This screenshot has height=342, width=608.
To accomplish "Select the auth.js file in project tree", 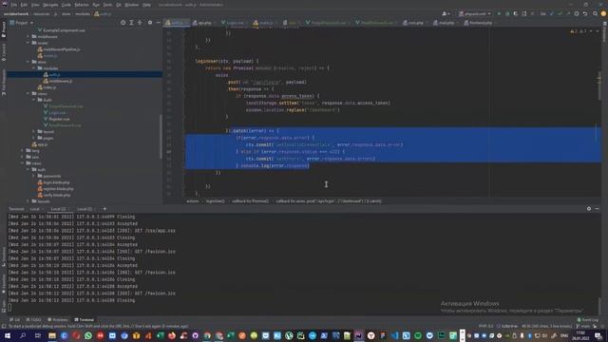I will pyautogui.click(x=54, y=74).
